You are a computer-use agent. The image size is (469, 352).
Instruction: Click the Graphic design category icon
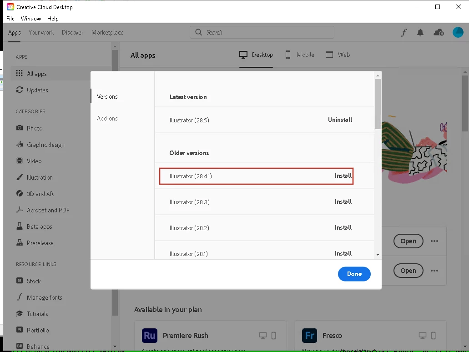(20, 144)
